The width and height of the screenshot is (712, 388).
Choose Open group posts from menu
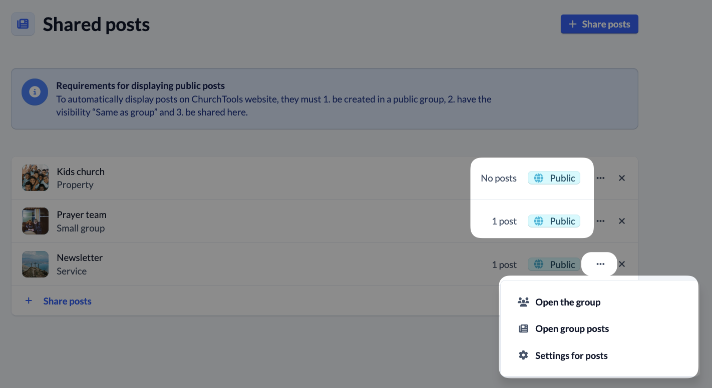[x=572, y=328]
